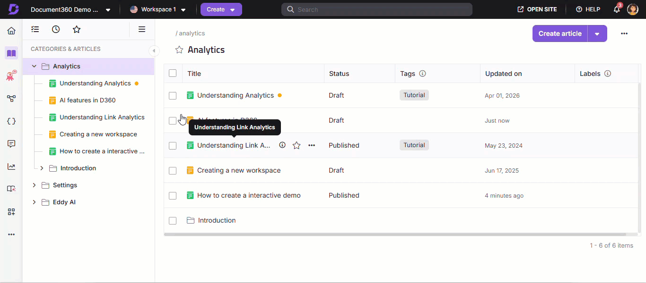Open the Create article dropdown arrow
The height and width of the screenshot is (283, 646).
(x=597, y=34)
